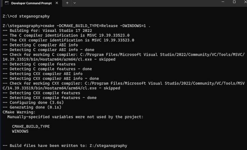Select the Developer Command Prompt tab

pyautogui.click(x=31, y=3)
